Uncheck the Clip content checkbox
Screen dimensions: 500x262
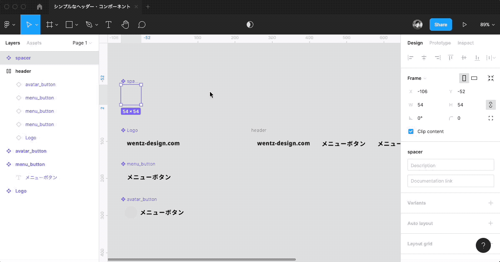click(411, 131)
